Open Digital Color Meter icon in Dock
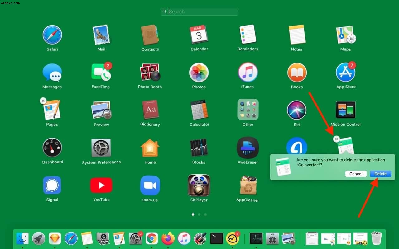 point(200,239)
